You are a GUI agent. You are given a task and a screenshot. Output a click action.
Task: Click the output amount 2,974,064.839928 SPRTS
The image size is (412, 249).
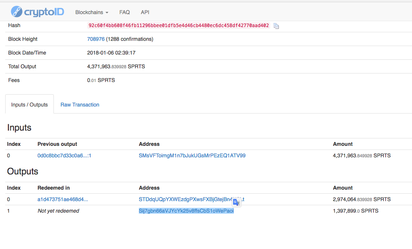362,199
